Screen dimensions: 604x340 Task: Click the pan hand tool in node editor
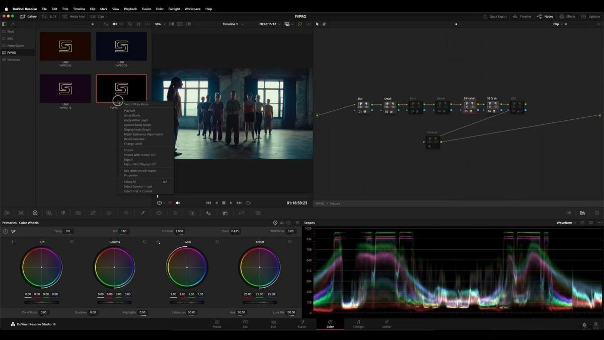[x=324, y=24]
